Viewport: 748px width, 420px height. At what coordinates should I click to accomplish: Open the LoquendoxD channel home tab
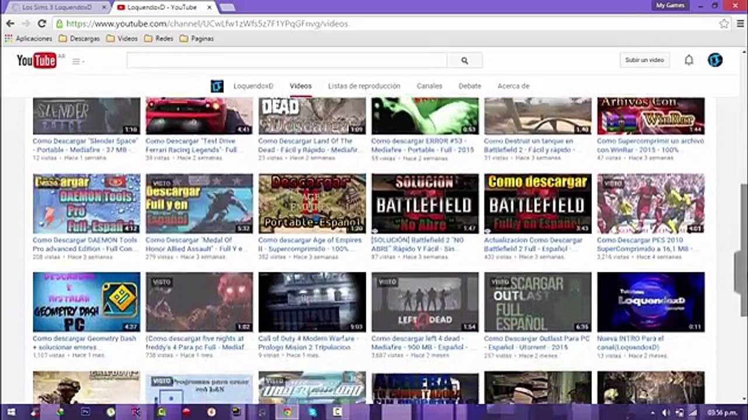coord(253,86)
